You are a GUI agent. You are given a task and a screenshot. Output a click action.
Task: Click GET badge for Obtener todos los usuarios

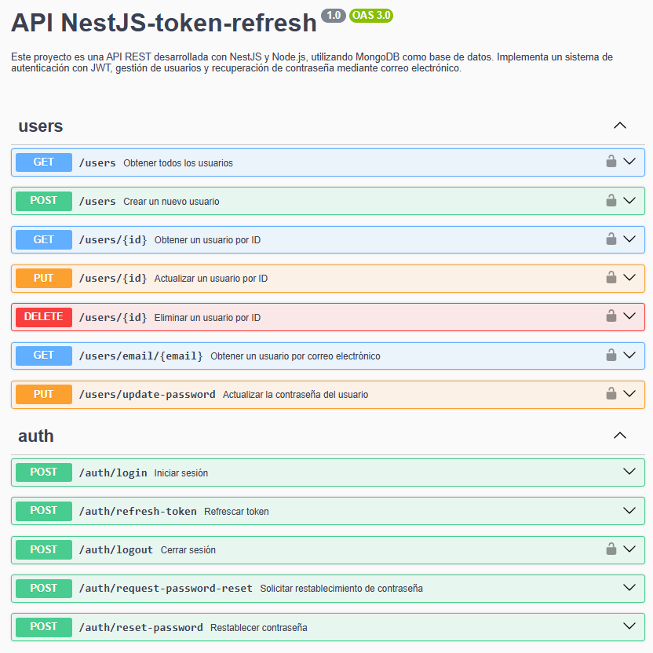(x=44, y=162)
